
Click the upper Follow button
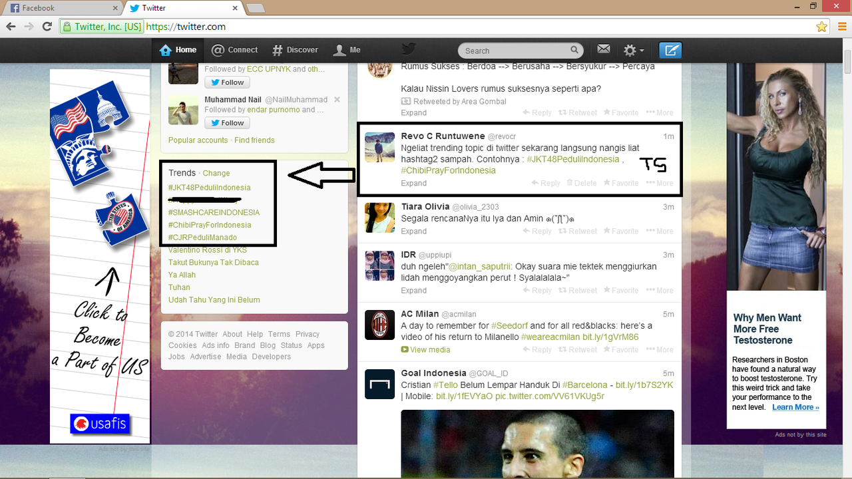[x=227, y=82]
